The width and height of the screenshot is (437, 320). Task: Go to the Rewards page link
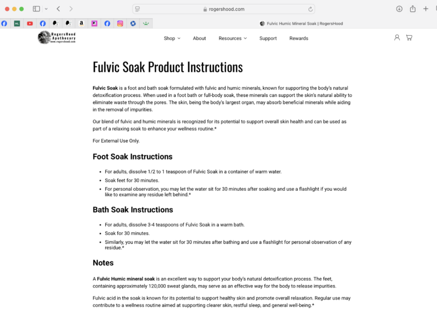tap(299, 38)
